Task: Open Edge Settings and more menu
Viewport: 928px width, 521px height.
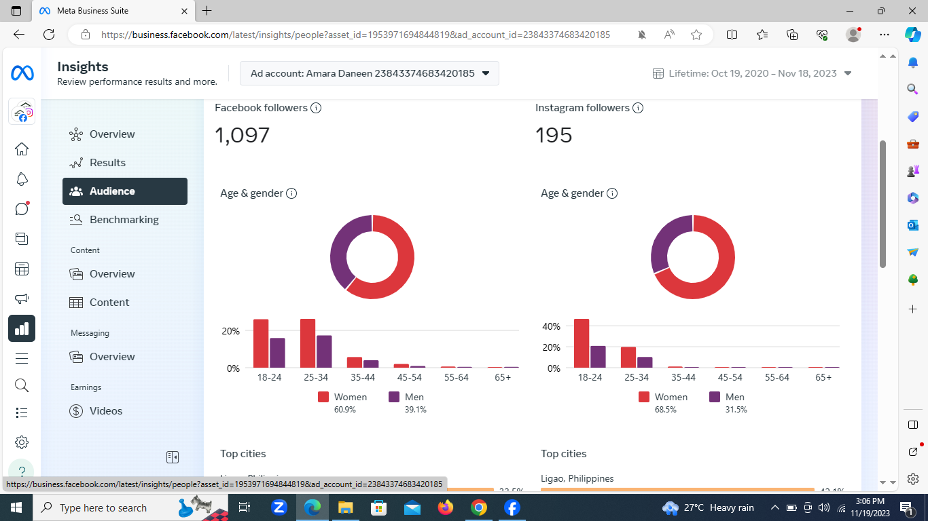Action: (884, 35)
